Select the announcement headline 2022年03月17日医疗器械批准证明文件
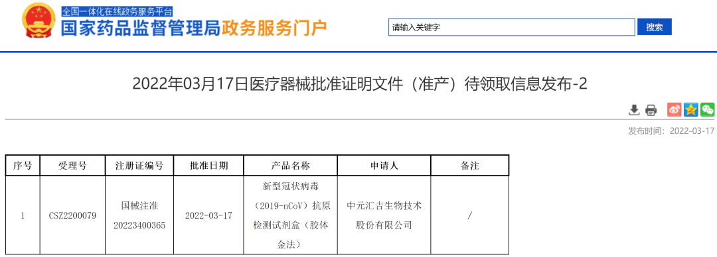The height and width of the screenshot is (257, 717). point(359,84)
